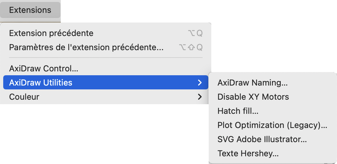Viewport: 337px width, 164px height.
Task: Open the Hershey text submenu item
Action: [248, 153]
